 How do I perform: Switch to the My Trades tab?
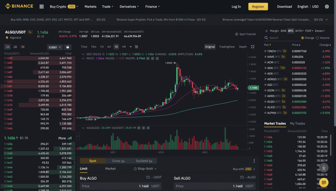297,123
